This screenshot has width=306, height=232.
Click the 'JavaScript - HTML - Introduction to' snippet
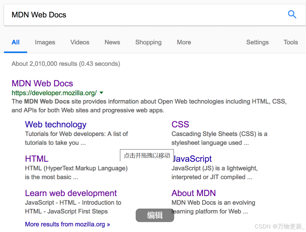(x=73, y=203)
